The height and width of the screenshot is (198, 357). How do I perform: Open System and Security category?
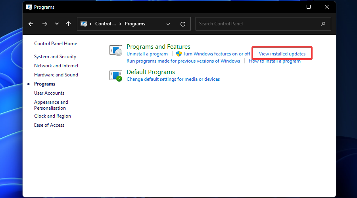coord(55,57)
